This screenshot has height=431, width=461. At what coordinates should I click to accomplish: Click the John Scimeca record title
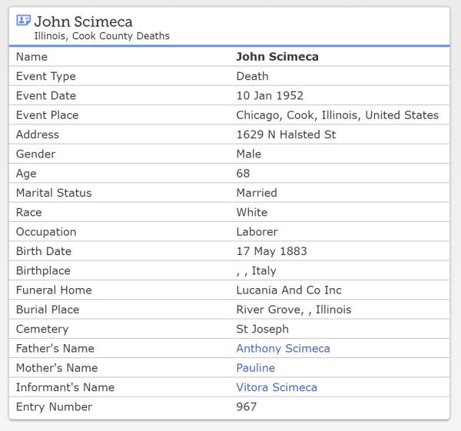83,22
